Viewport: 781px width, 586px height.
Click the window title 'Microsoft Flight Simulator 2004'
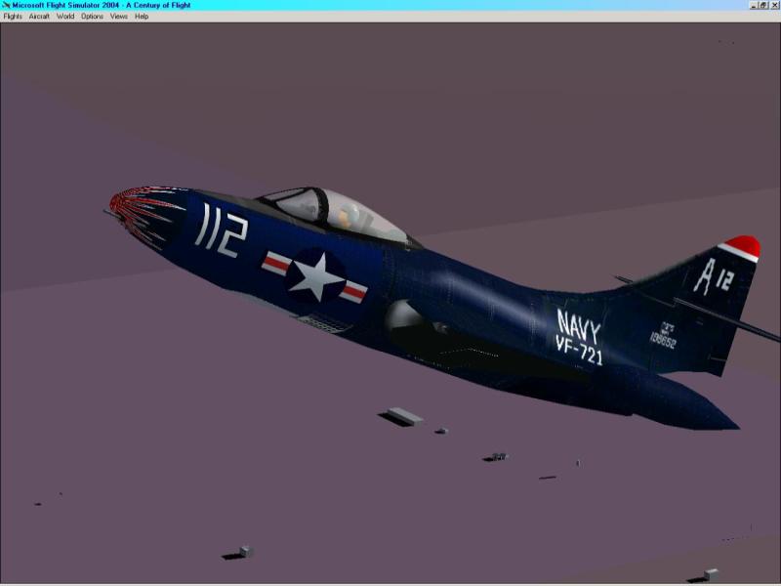pyautogui.click(x=65, y=5)
